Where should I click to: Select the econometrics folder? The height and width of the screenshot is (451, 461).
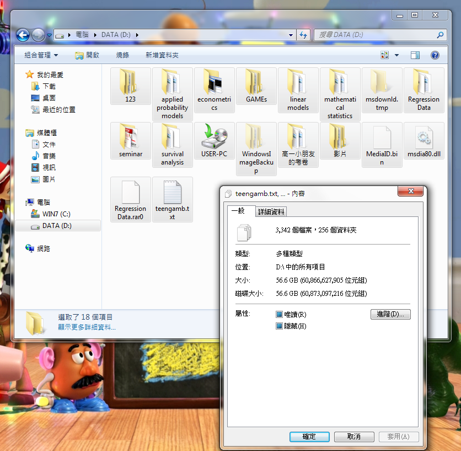[x=215, y=90]
